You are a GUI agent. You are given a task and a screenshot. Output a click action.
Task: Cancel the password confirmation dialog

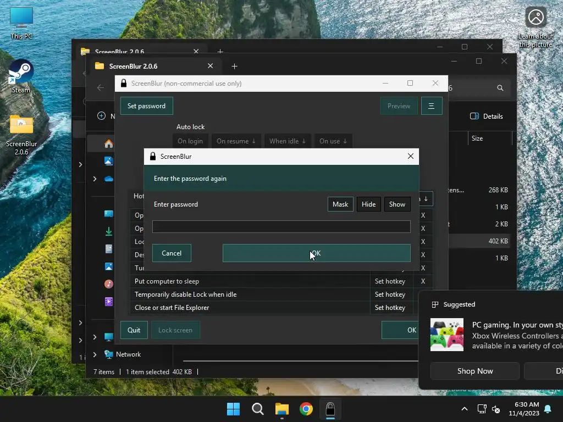pos(172,253)
